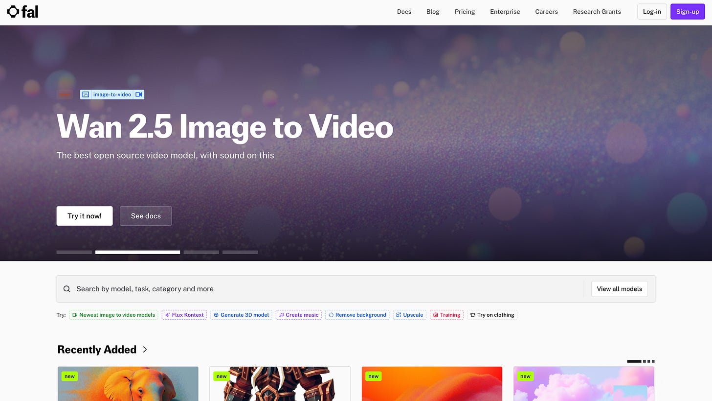The width and height of the screenshot is (712, 401).
Task: Jump to the fourth hero carousel slide indicator
Action: 240,252
